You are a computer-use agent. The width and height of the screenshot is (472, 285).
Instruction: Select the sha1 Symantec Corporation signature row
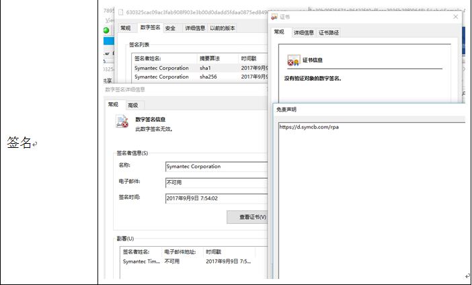pos(200,68)
